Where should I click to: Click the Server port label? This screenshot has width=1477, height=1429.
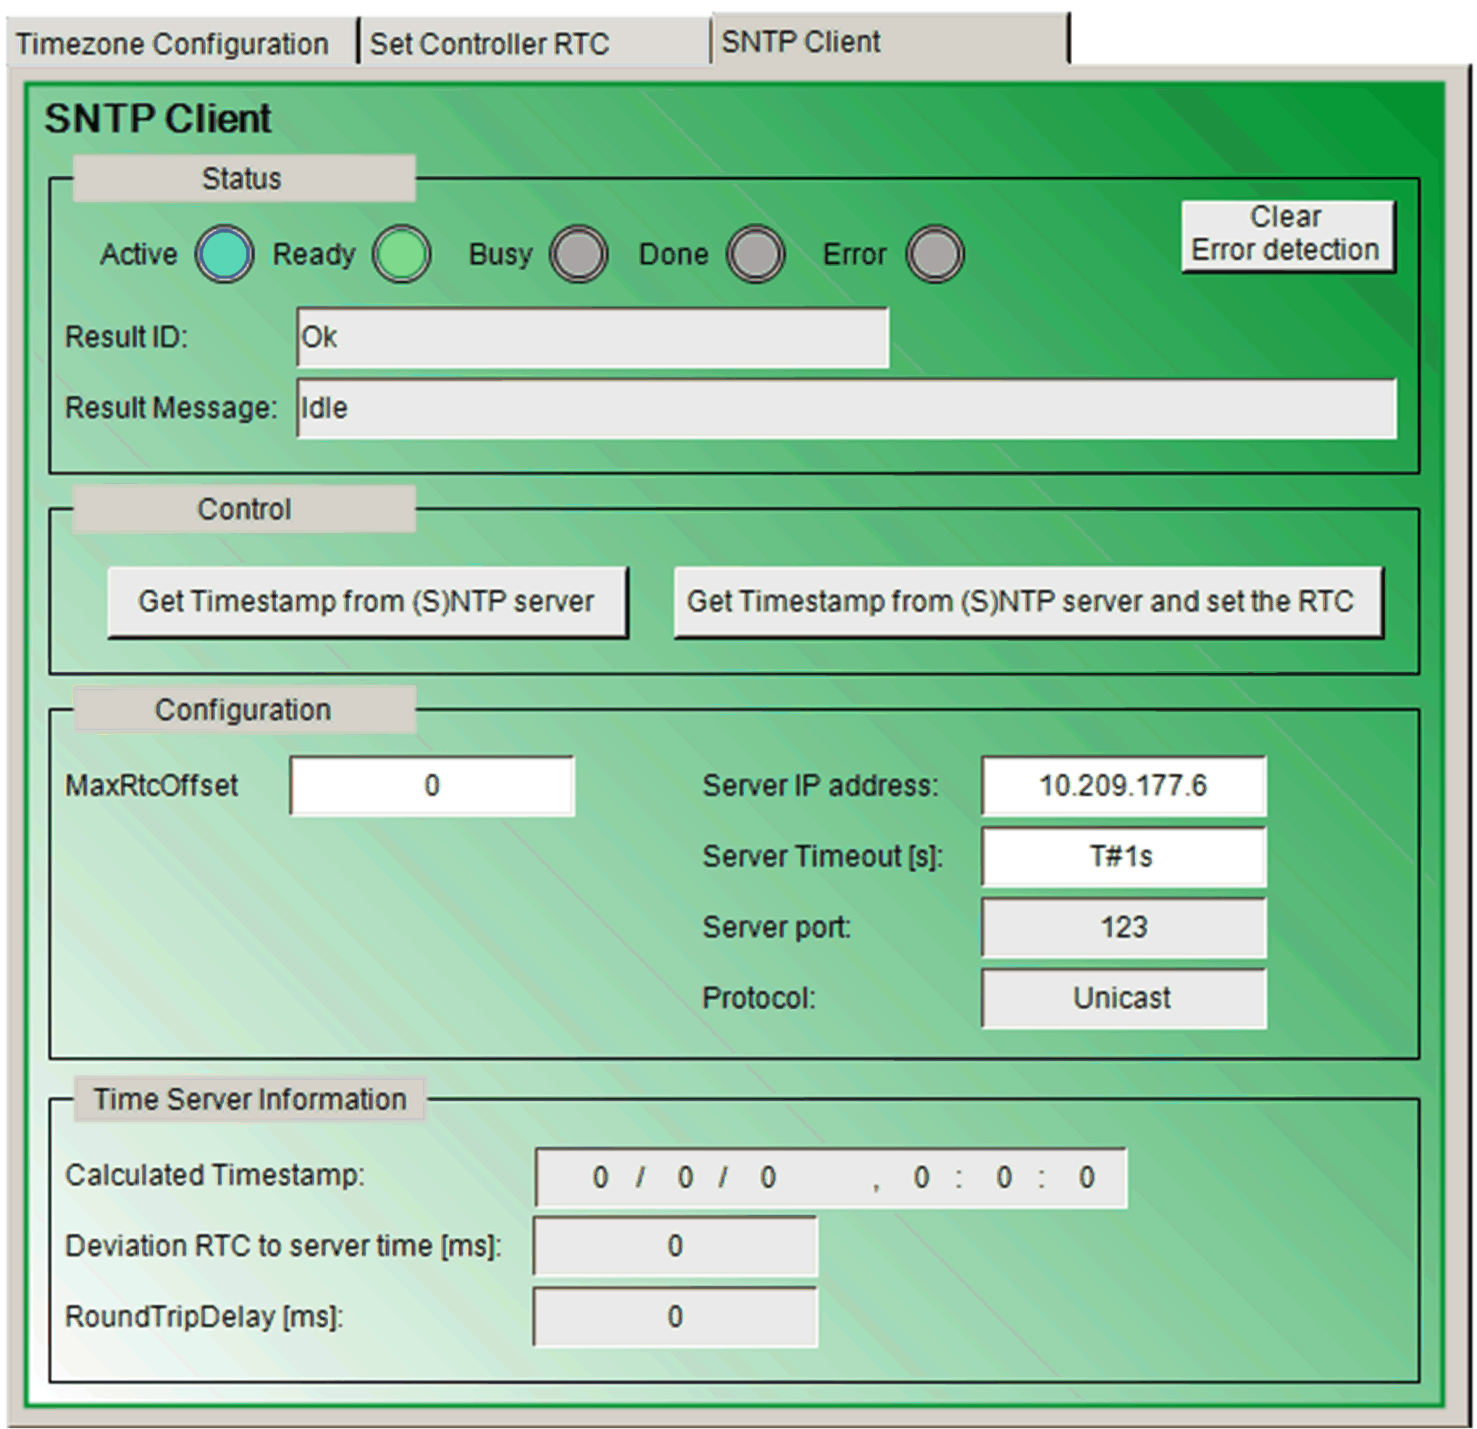coord(777,927)
